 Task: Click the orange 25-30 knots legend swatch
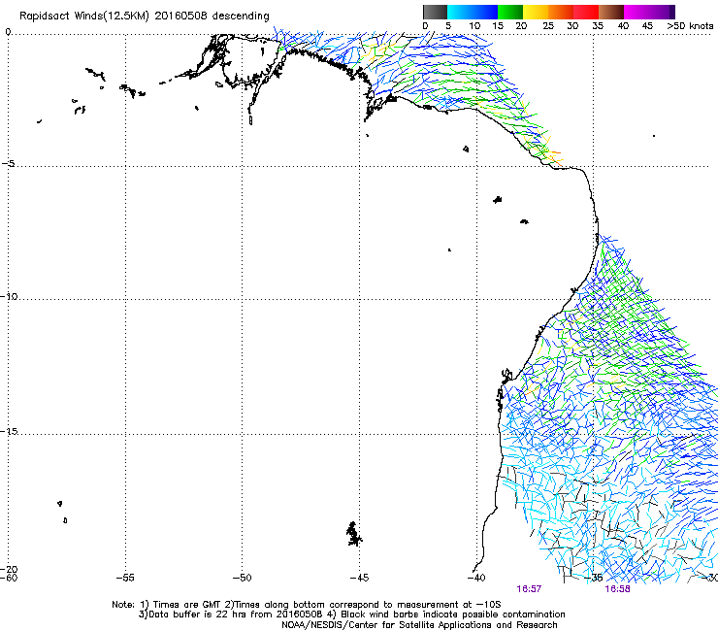point(561,12)
